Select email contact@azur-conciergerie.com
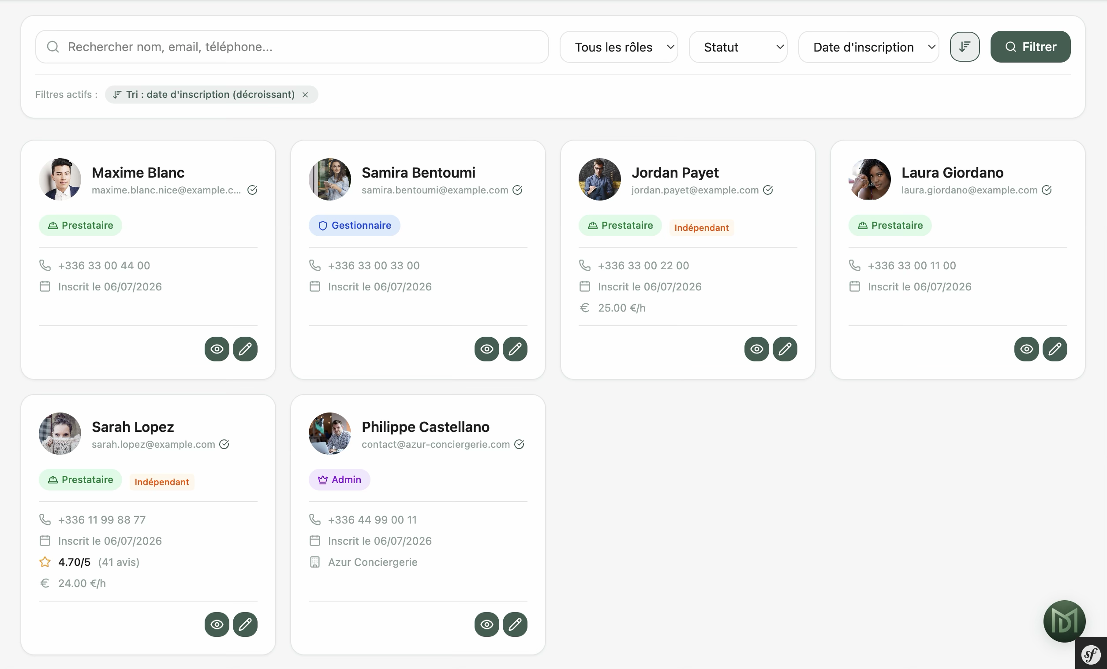The height and width of the screenshot is (669, 1107). [435, 444]
